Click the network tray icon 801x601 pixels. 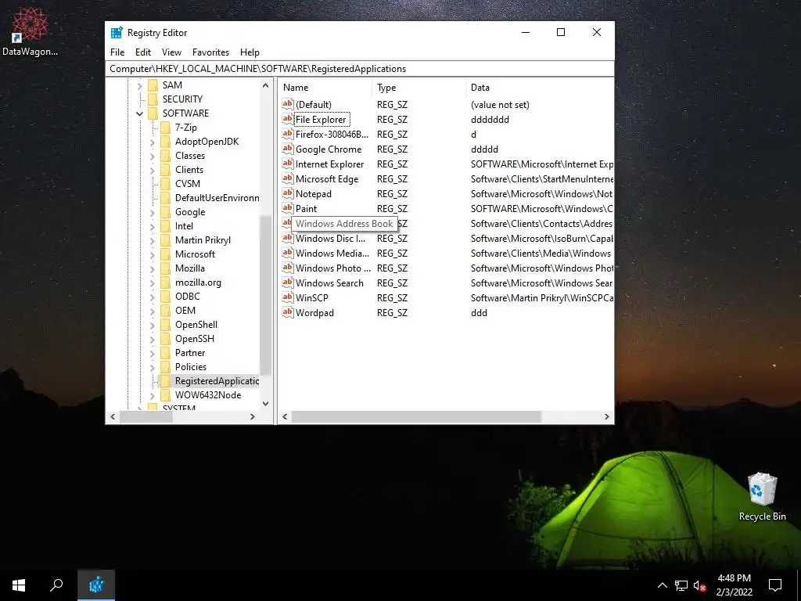click(681, 585)
